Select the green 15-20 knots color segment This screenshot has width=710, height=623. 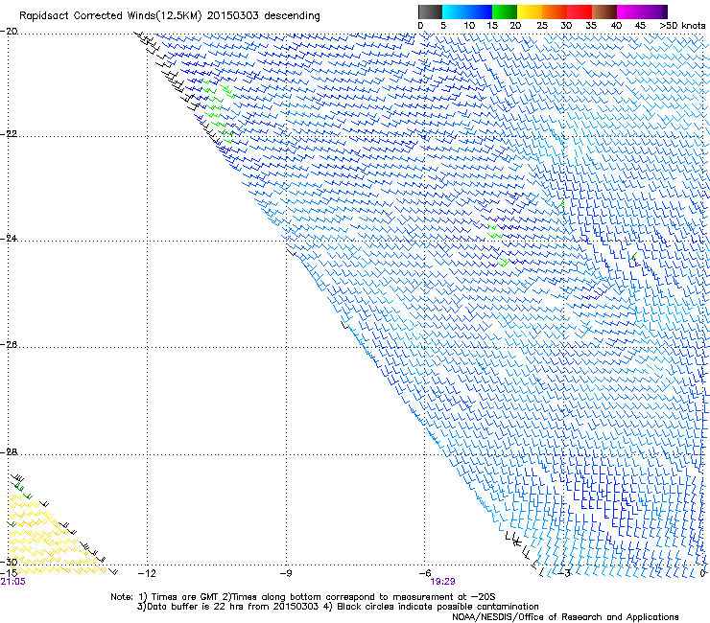pos(505,12)
